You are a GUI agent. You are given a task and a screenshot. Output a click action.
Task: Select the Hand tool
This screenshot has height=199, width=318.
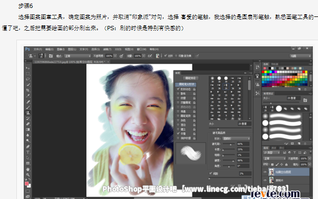[28, 169]
